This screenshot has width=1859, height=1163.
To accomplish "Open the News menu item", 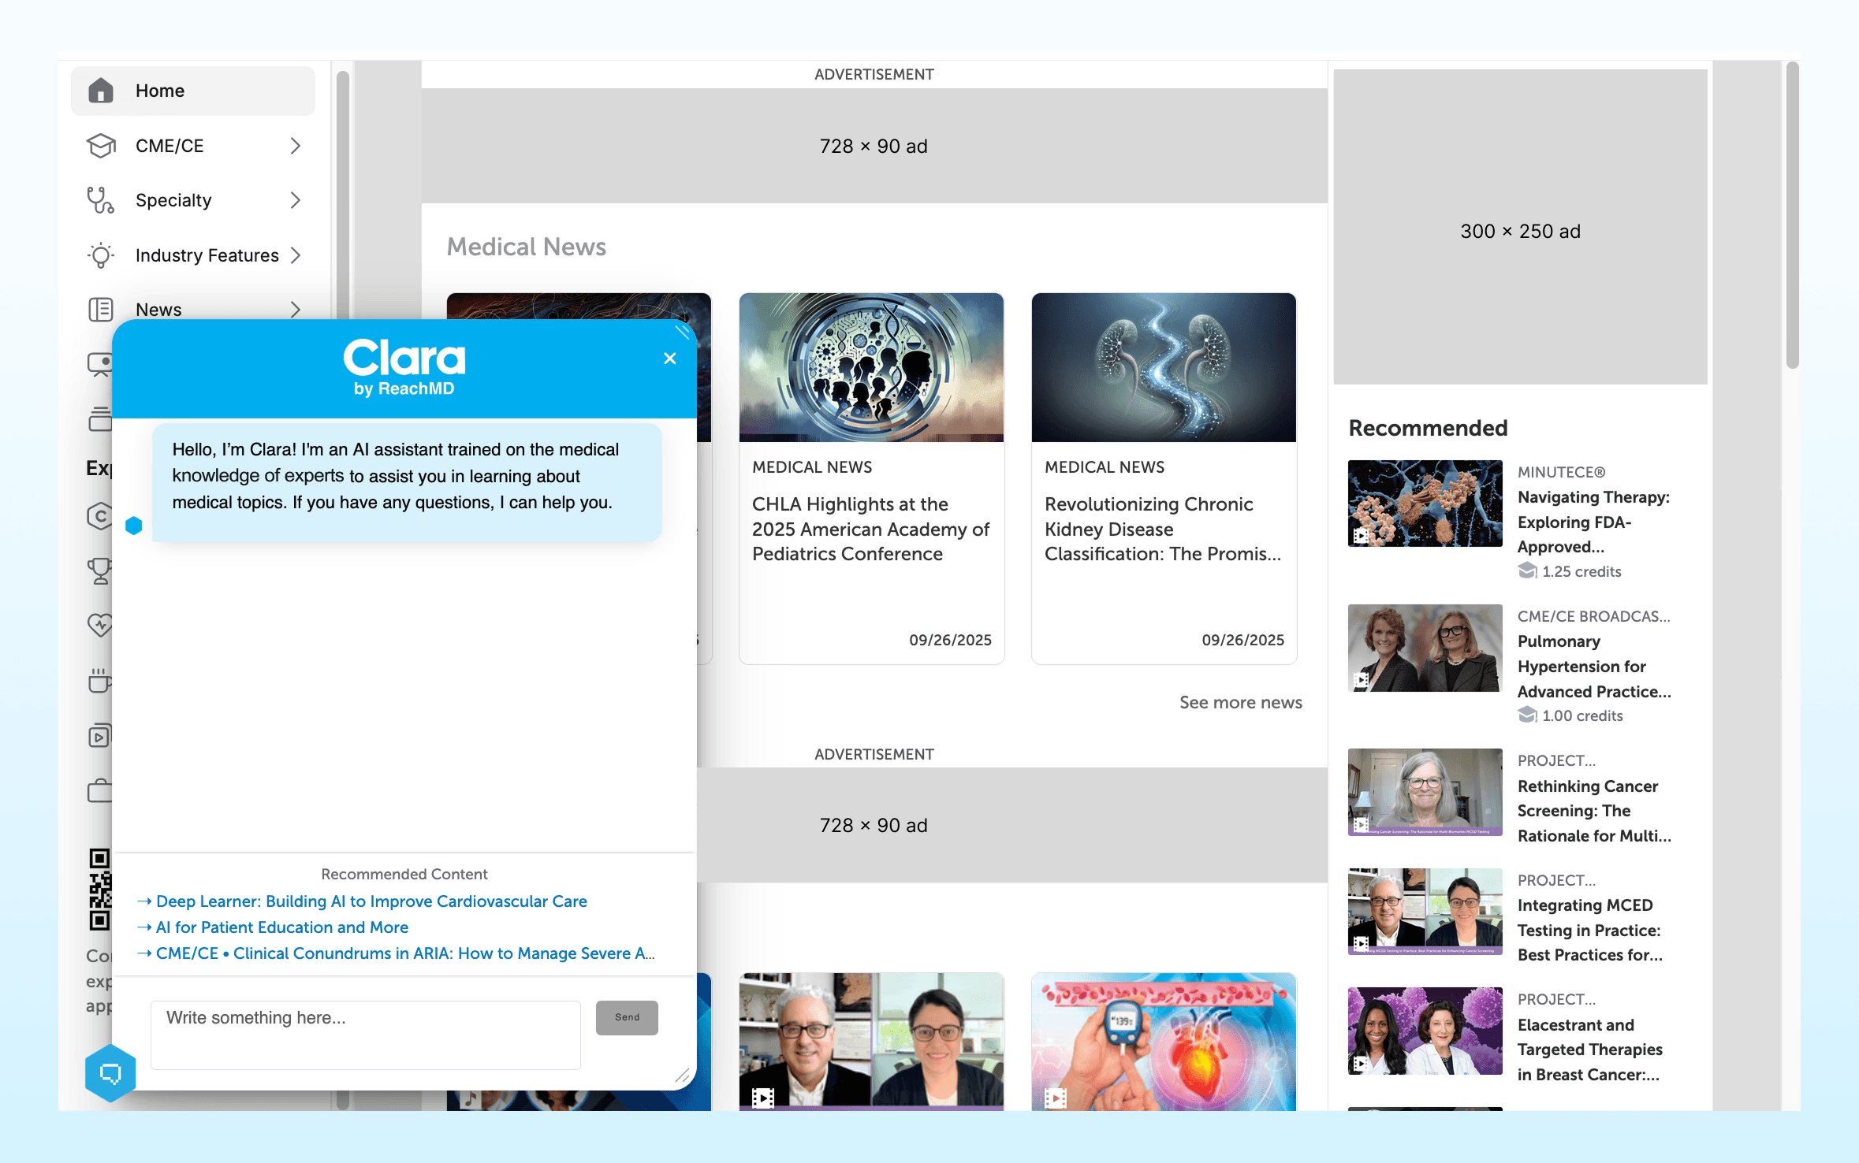I will (x=158, y=309).
